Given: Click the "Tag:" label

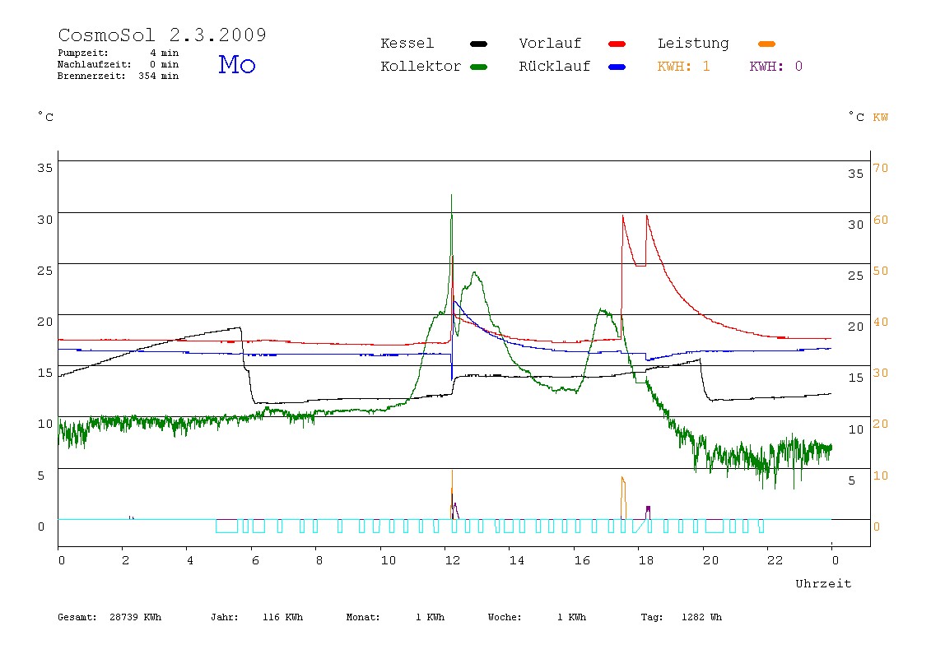Looking at the screenshot, I should 652,617.
